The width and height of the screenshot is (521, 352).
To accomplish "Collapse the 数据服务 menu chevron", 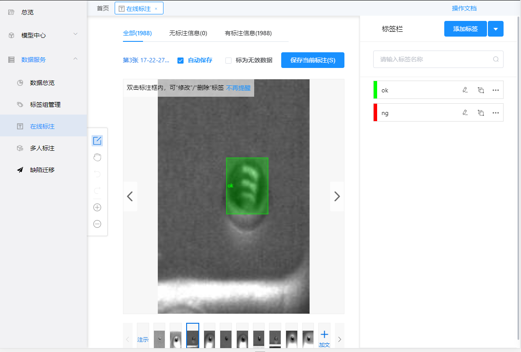I will (x=75, y=59).
